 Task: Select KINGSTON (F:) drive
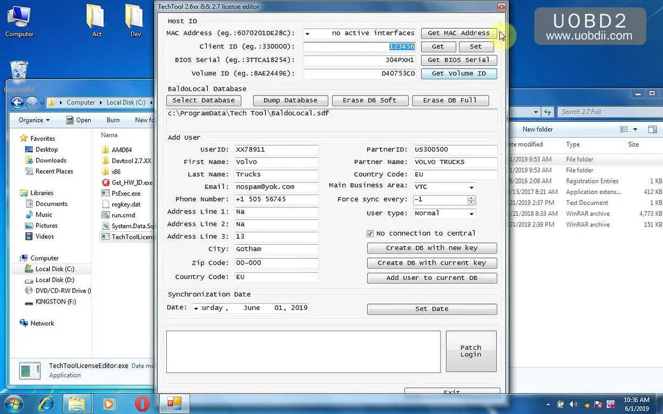pyautogui.click(x=51, y=302)
